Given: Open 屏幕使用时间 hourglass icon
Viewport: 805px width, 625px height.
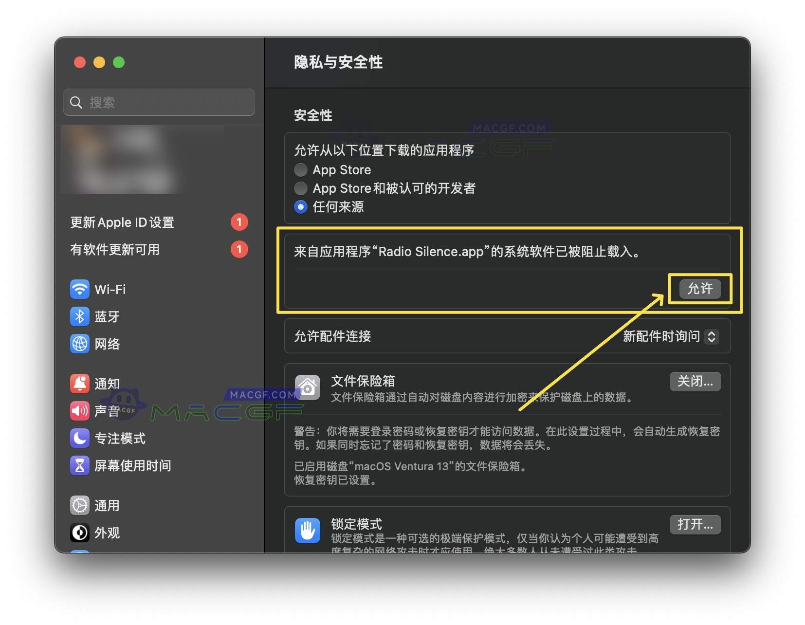Looking at the screenshot, I should tap(79, 466).
